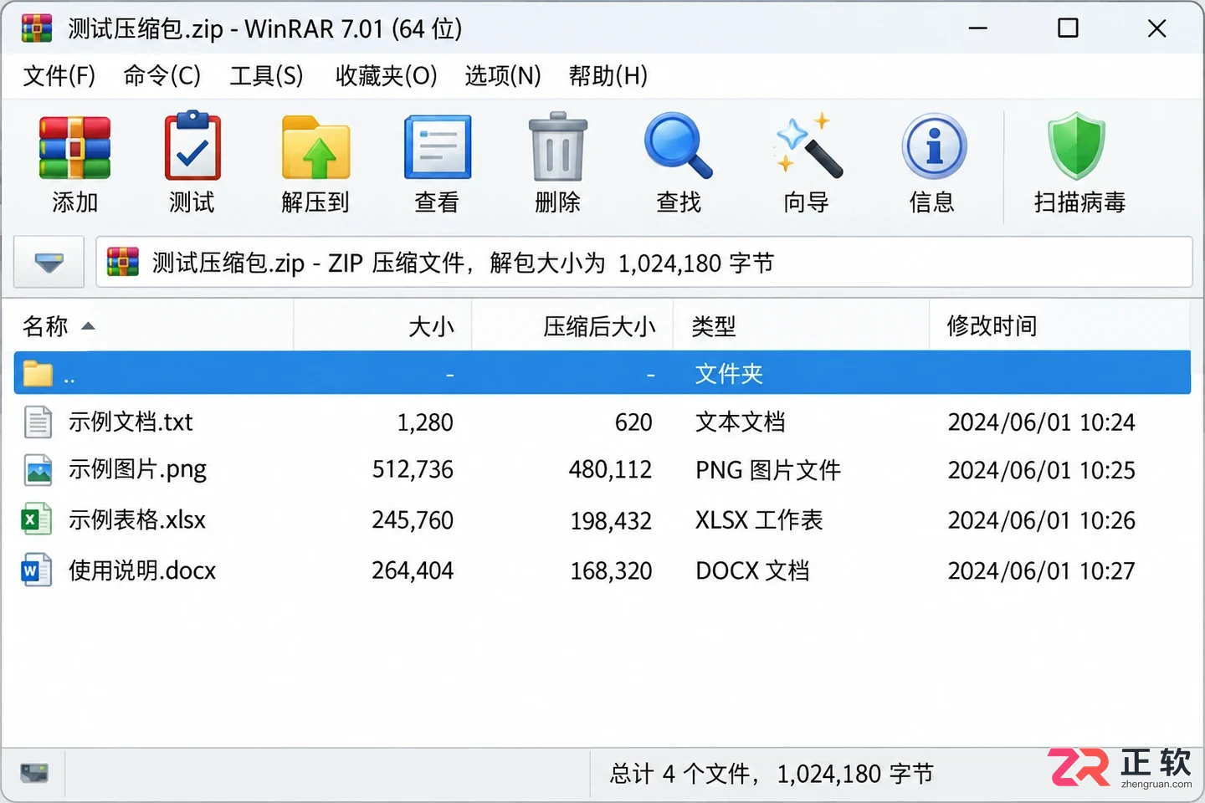The width and height of the screenshot is (1205, 803).
Task: Click the image icon of 示例图片.png
Action: [x=38, y=470]
